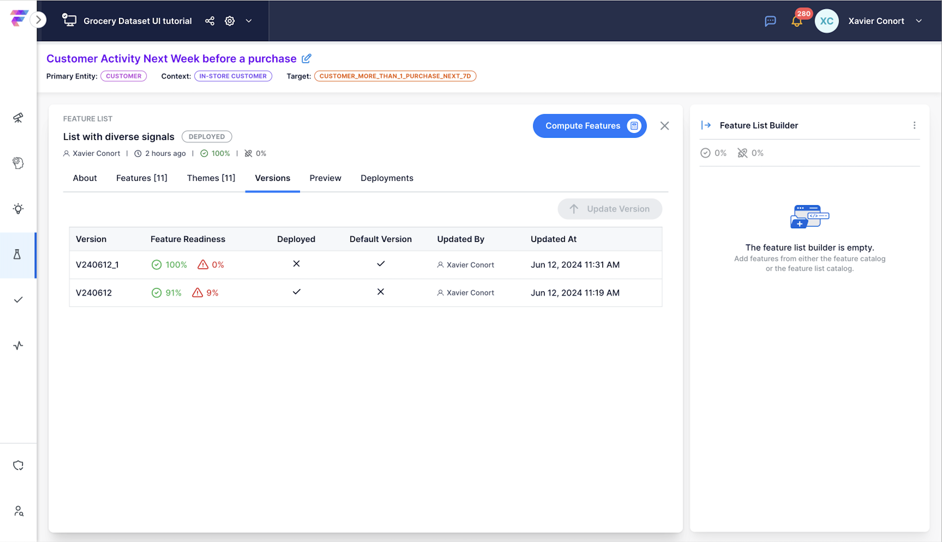Screen dimensions: 942x542
Task: Click the Update Version button
Action: 610,209
